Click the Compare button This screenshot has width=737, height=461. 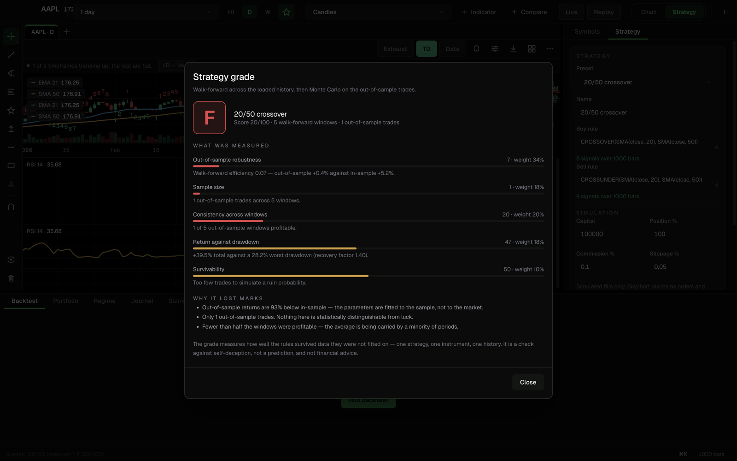(529, 12)
